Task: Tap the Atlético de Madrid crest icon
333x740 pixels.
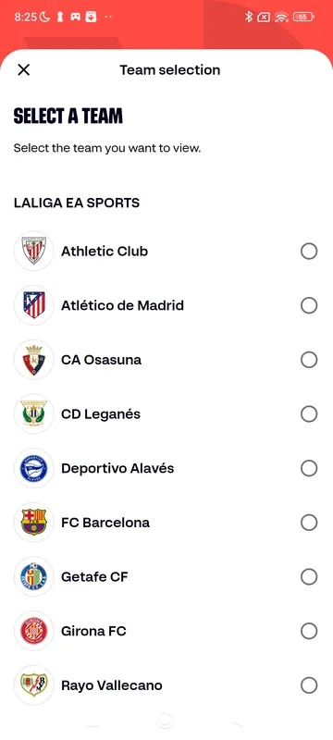Action: click(34, 305)
